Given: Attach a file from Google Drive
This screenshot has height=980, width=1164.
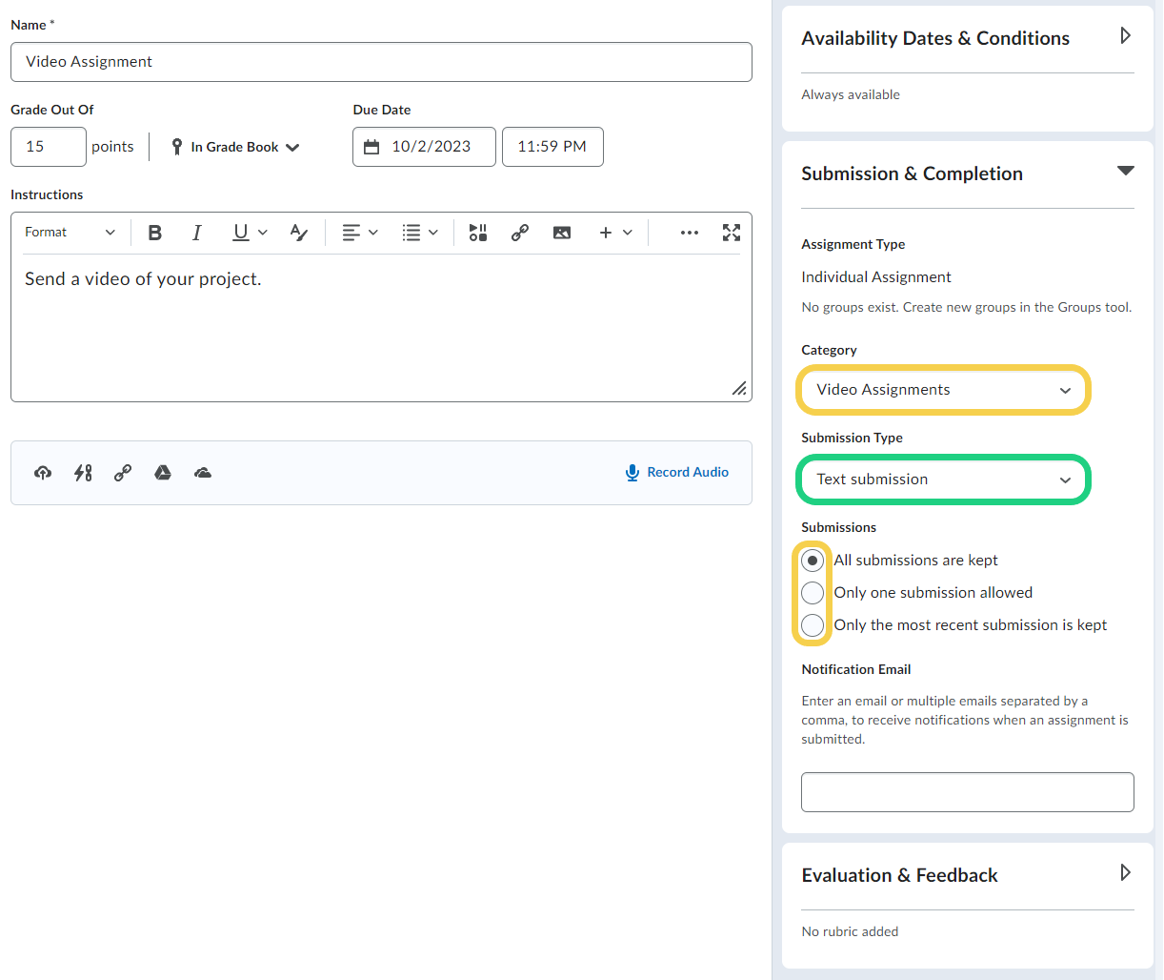Looking at the screenshot, I should pos(163,473).
